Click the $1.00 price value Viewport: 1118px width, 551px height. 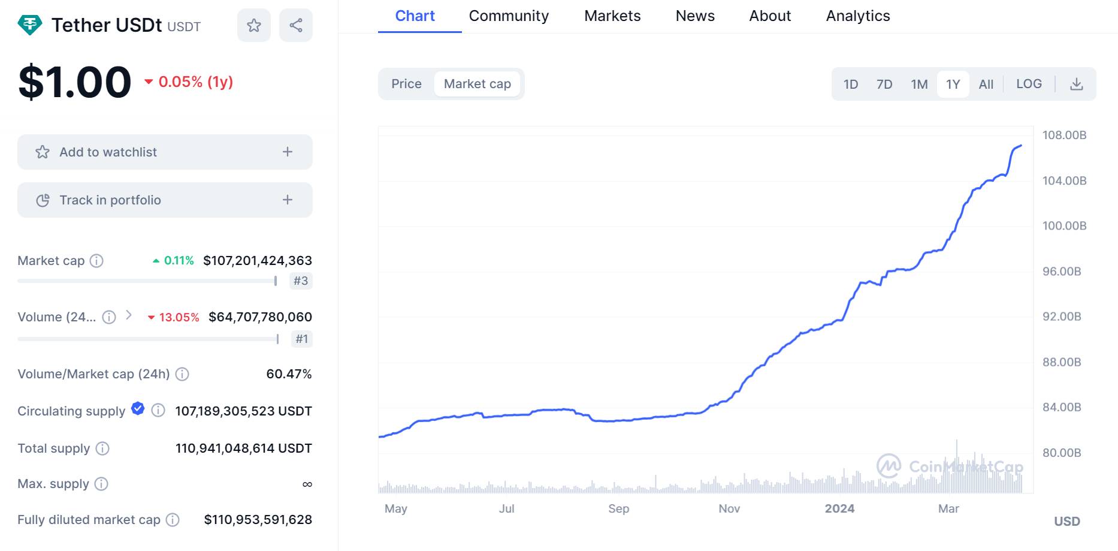(75, 82)
